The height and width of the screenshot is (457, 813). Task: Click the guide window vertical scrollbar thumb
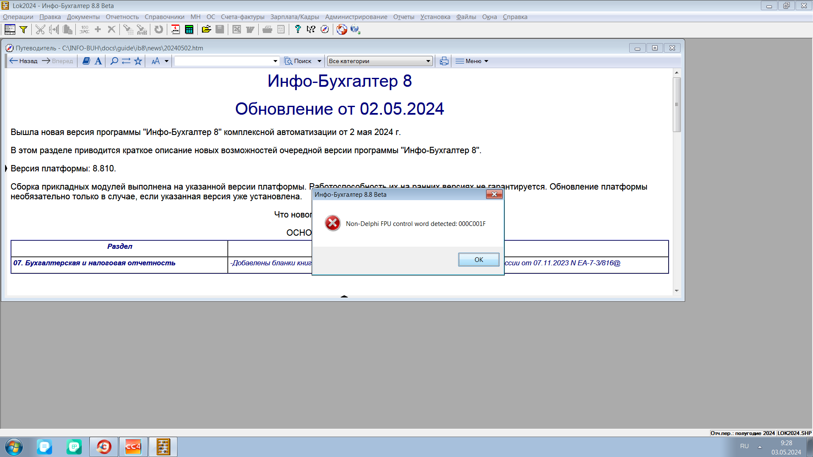tap(677, 105)
